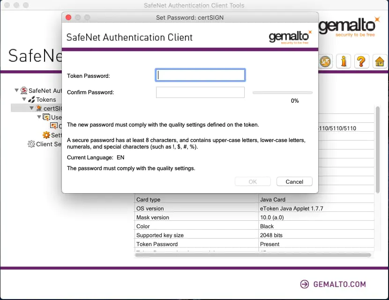Click the Client Settings gear icon

[31, 144]
